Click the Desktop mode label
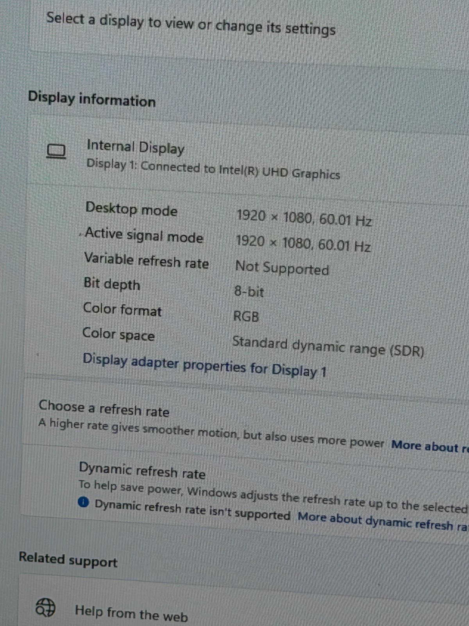 (x=131, y=209)
